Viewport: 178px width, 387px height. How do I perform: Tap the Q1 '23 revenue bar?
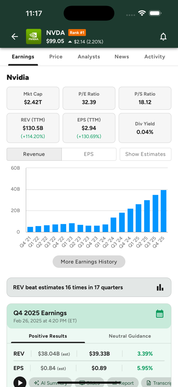(72, 228)
